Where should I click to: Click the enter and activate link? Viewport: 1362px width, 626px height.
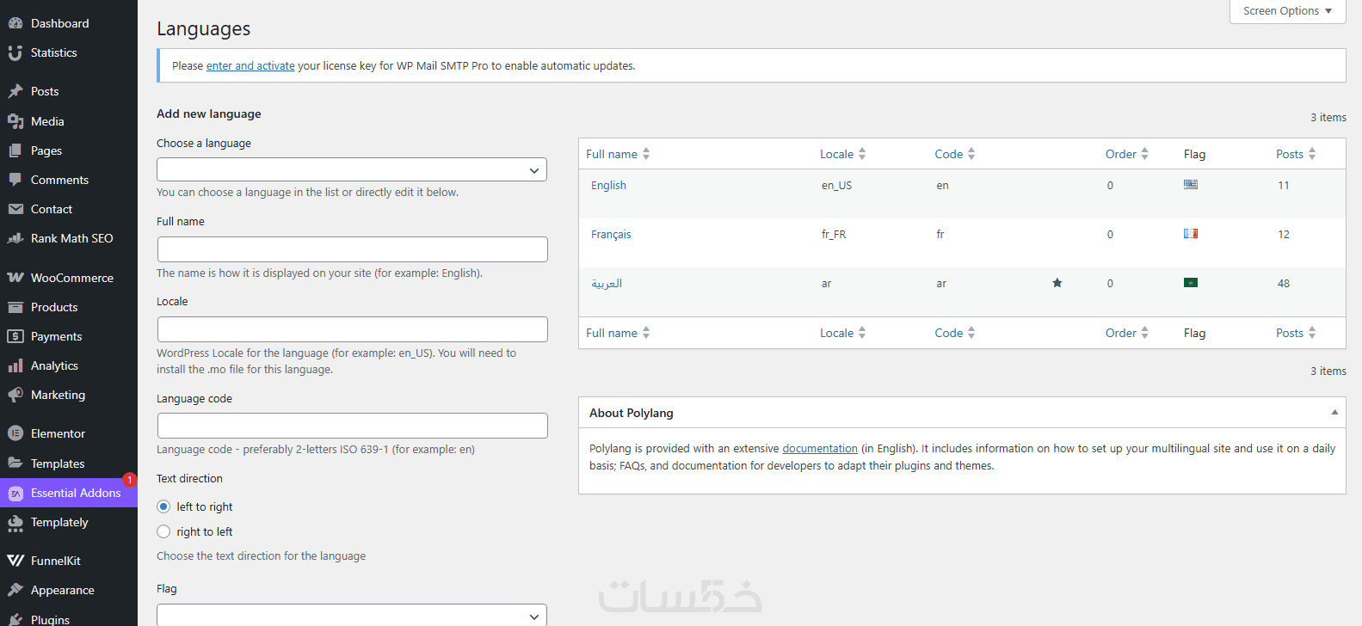(x=250, y=66)
